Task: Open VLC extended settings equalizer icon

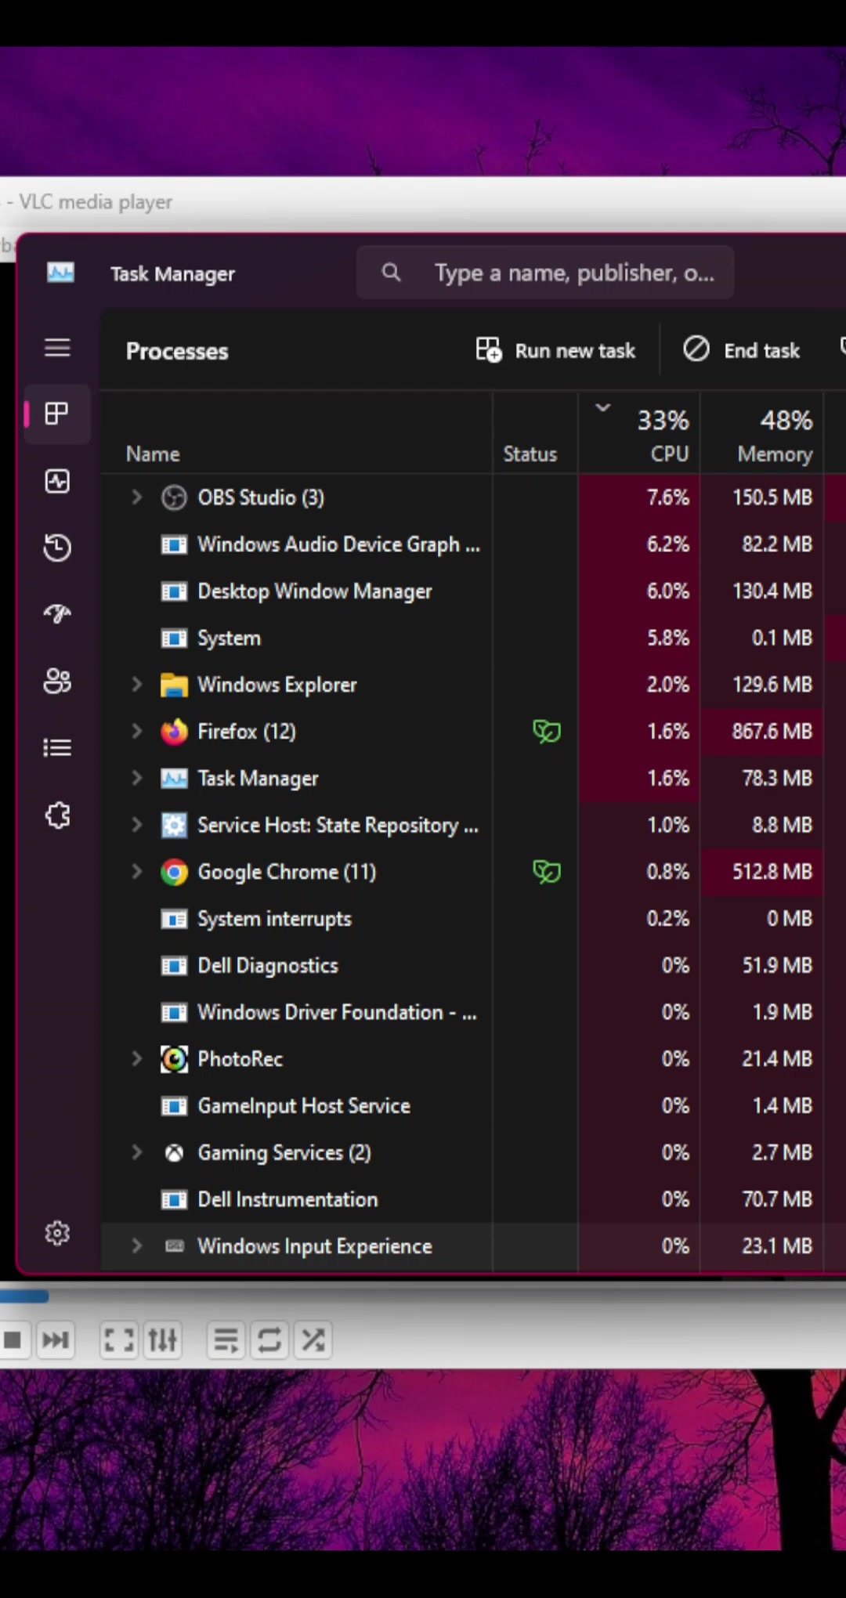Action: click(x=162, y=1339)
